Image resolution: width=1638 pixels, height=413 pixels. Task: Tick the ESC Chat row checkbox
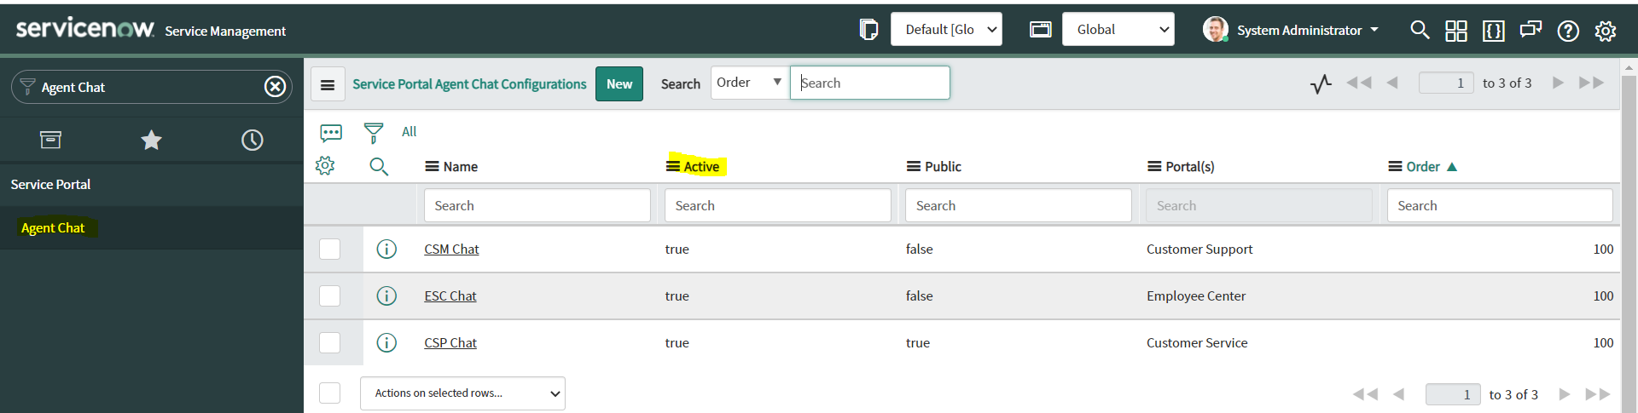329,295
